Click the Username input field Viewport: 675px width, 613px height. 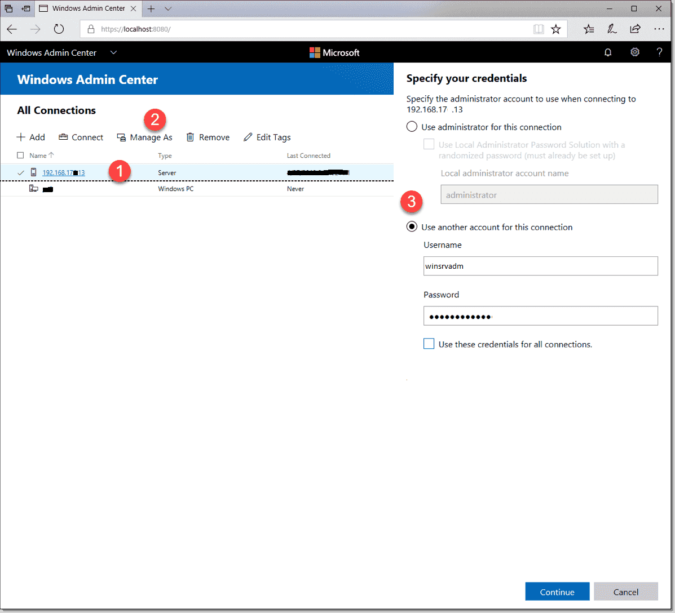(540, 266)
